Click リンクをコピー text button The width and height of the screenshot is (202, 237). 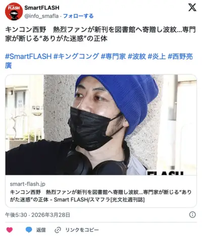(82, 230)
